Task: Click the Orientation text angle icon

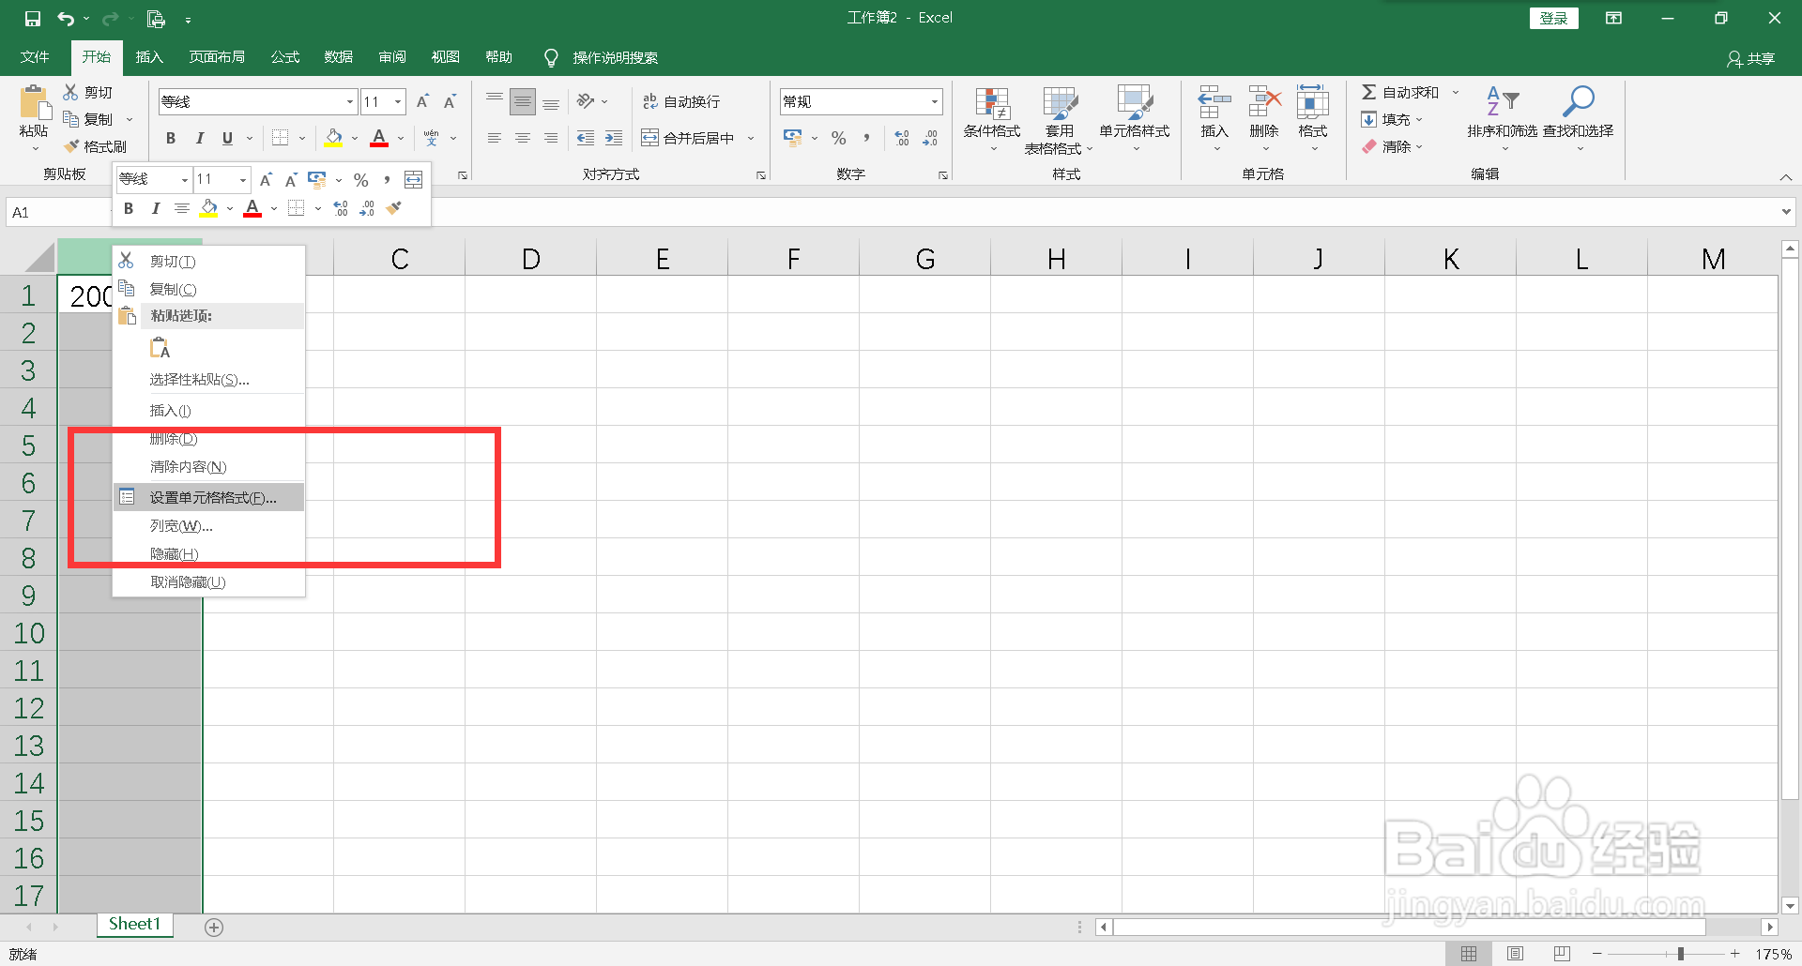Action: pyautogui.click(x=587, y=101)
